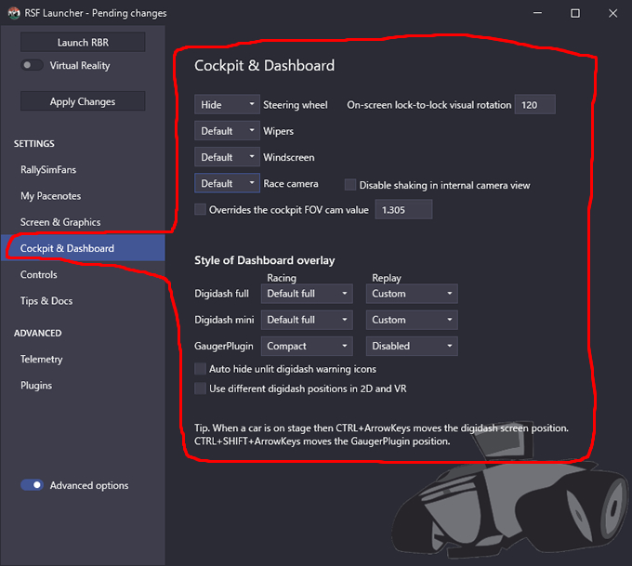Viewport: 632px width, 566px height.
Task: Open the Race camera dropdown
Action: click(x=227, y=183)
